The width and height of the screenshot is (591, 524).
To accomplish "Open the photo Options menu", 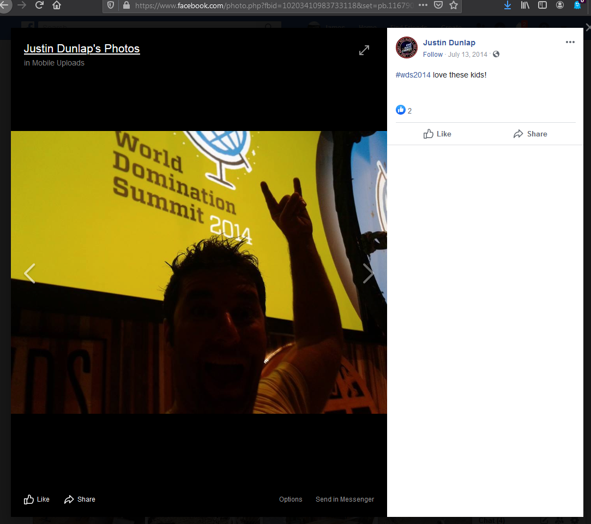I will 291,499.
